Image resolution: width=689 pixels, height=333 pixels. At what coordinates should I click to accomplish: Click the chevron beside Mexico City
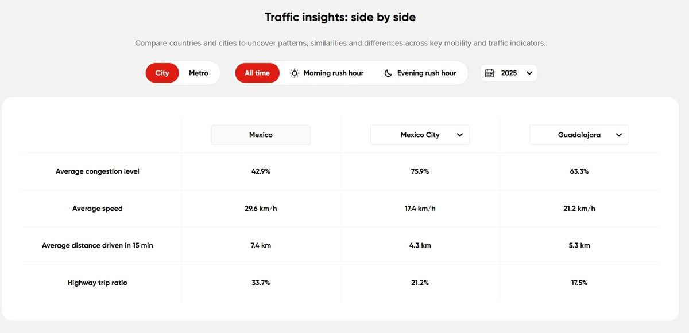(x=460, y=135)
